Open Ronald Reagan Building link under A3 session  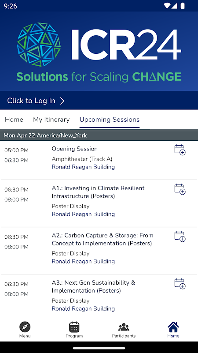(83, 308)
